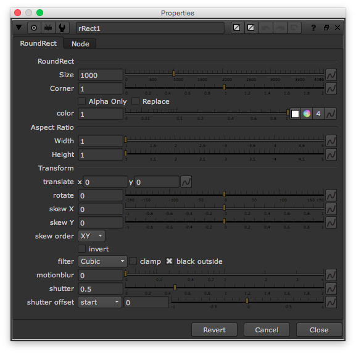356x354 pixels.
Task: Open animation menu for Corner
Action: tap(331, 88)
